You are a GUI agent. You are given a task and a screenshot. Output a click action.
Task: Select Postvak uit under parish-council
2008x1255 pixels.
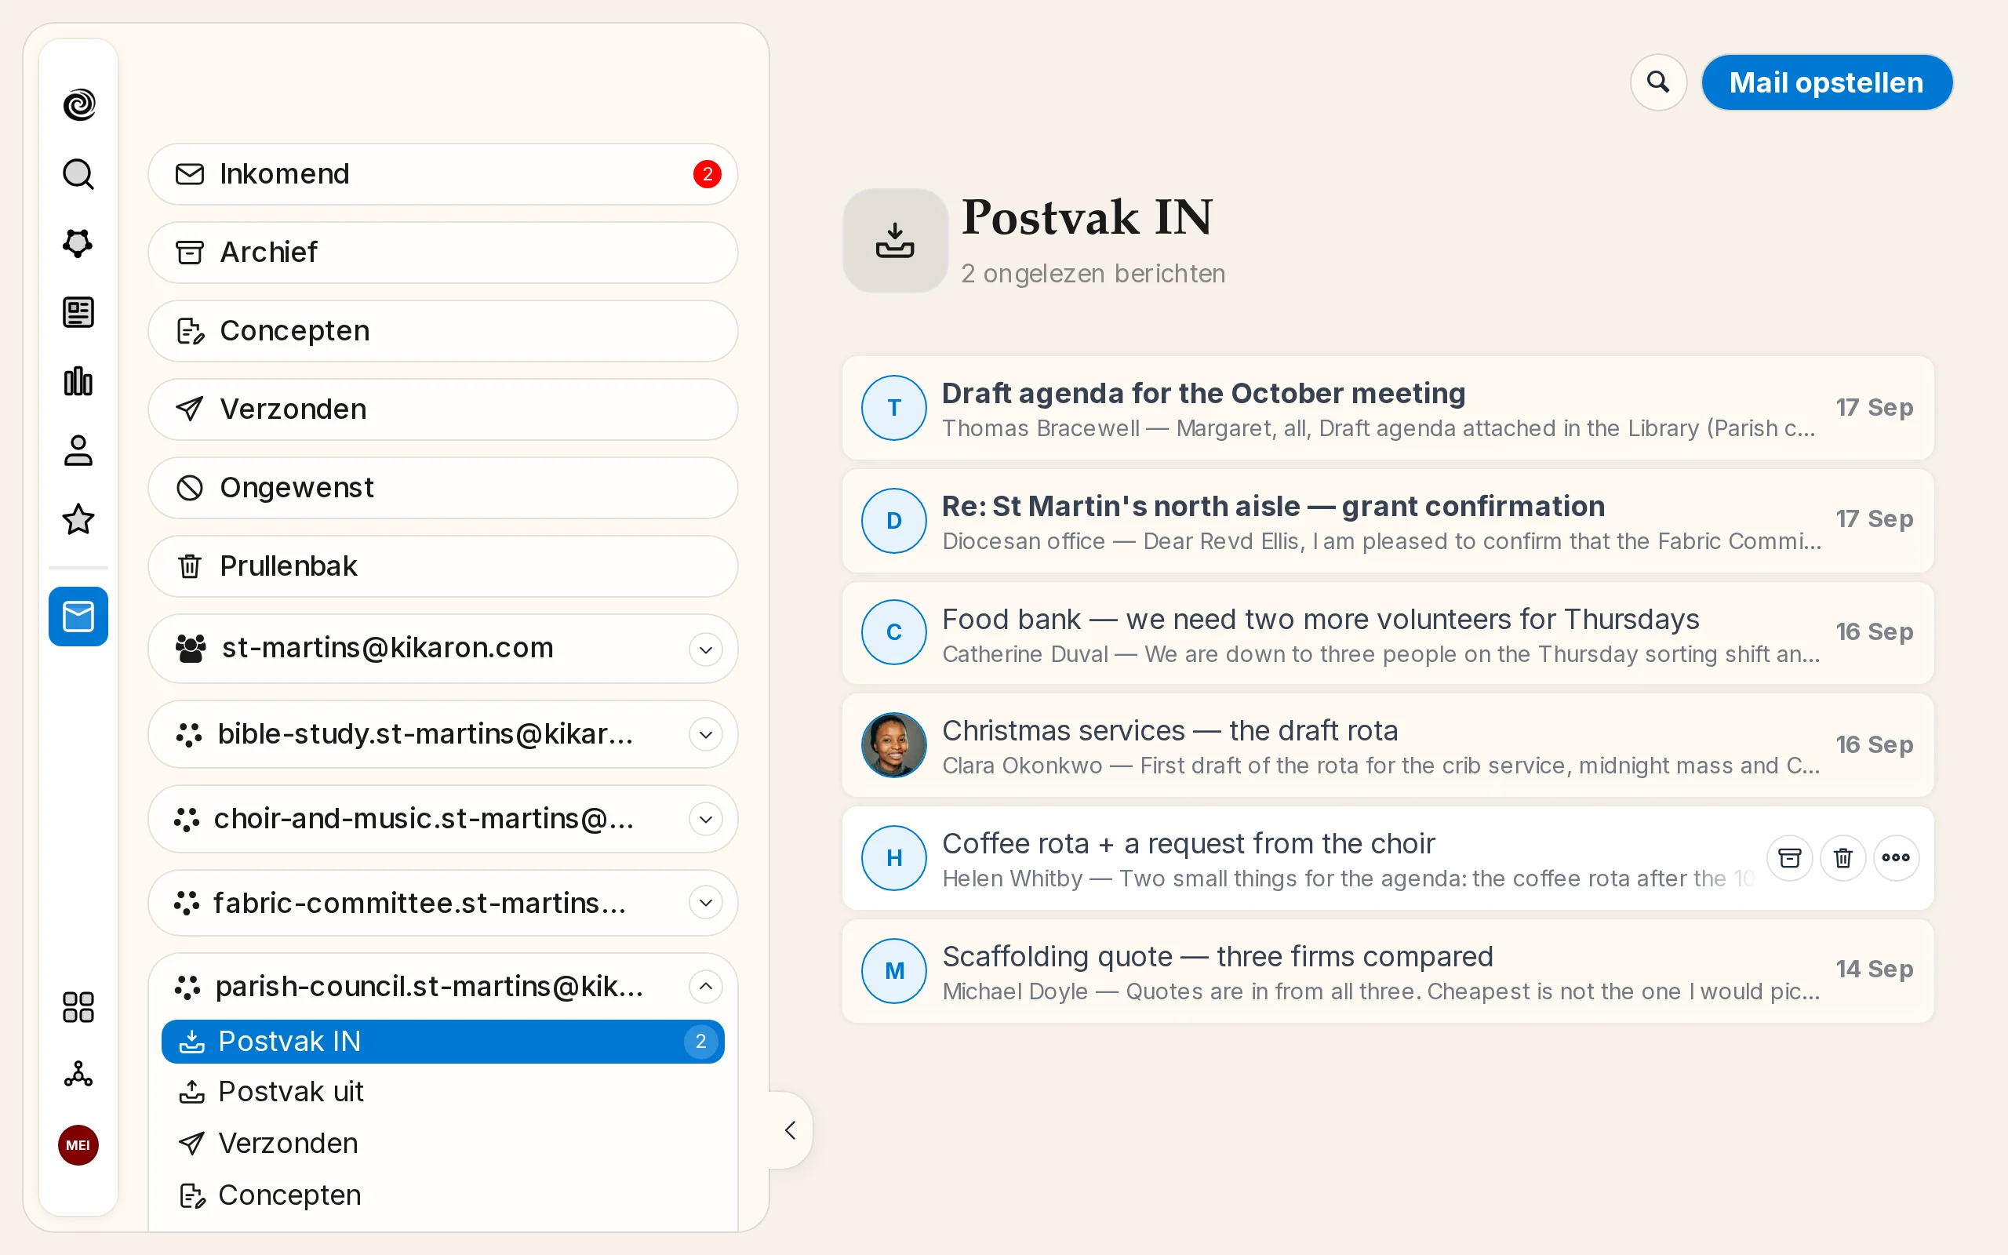point(443,1092)
